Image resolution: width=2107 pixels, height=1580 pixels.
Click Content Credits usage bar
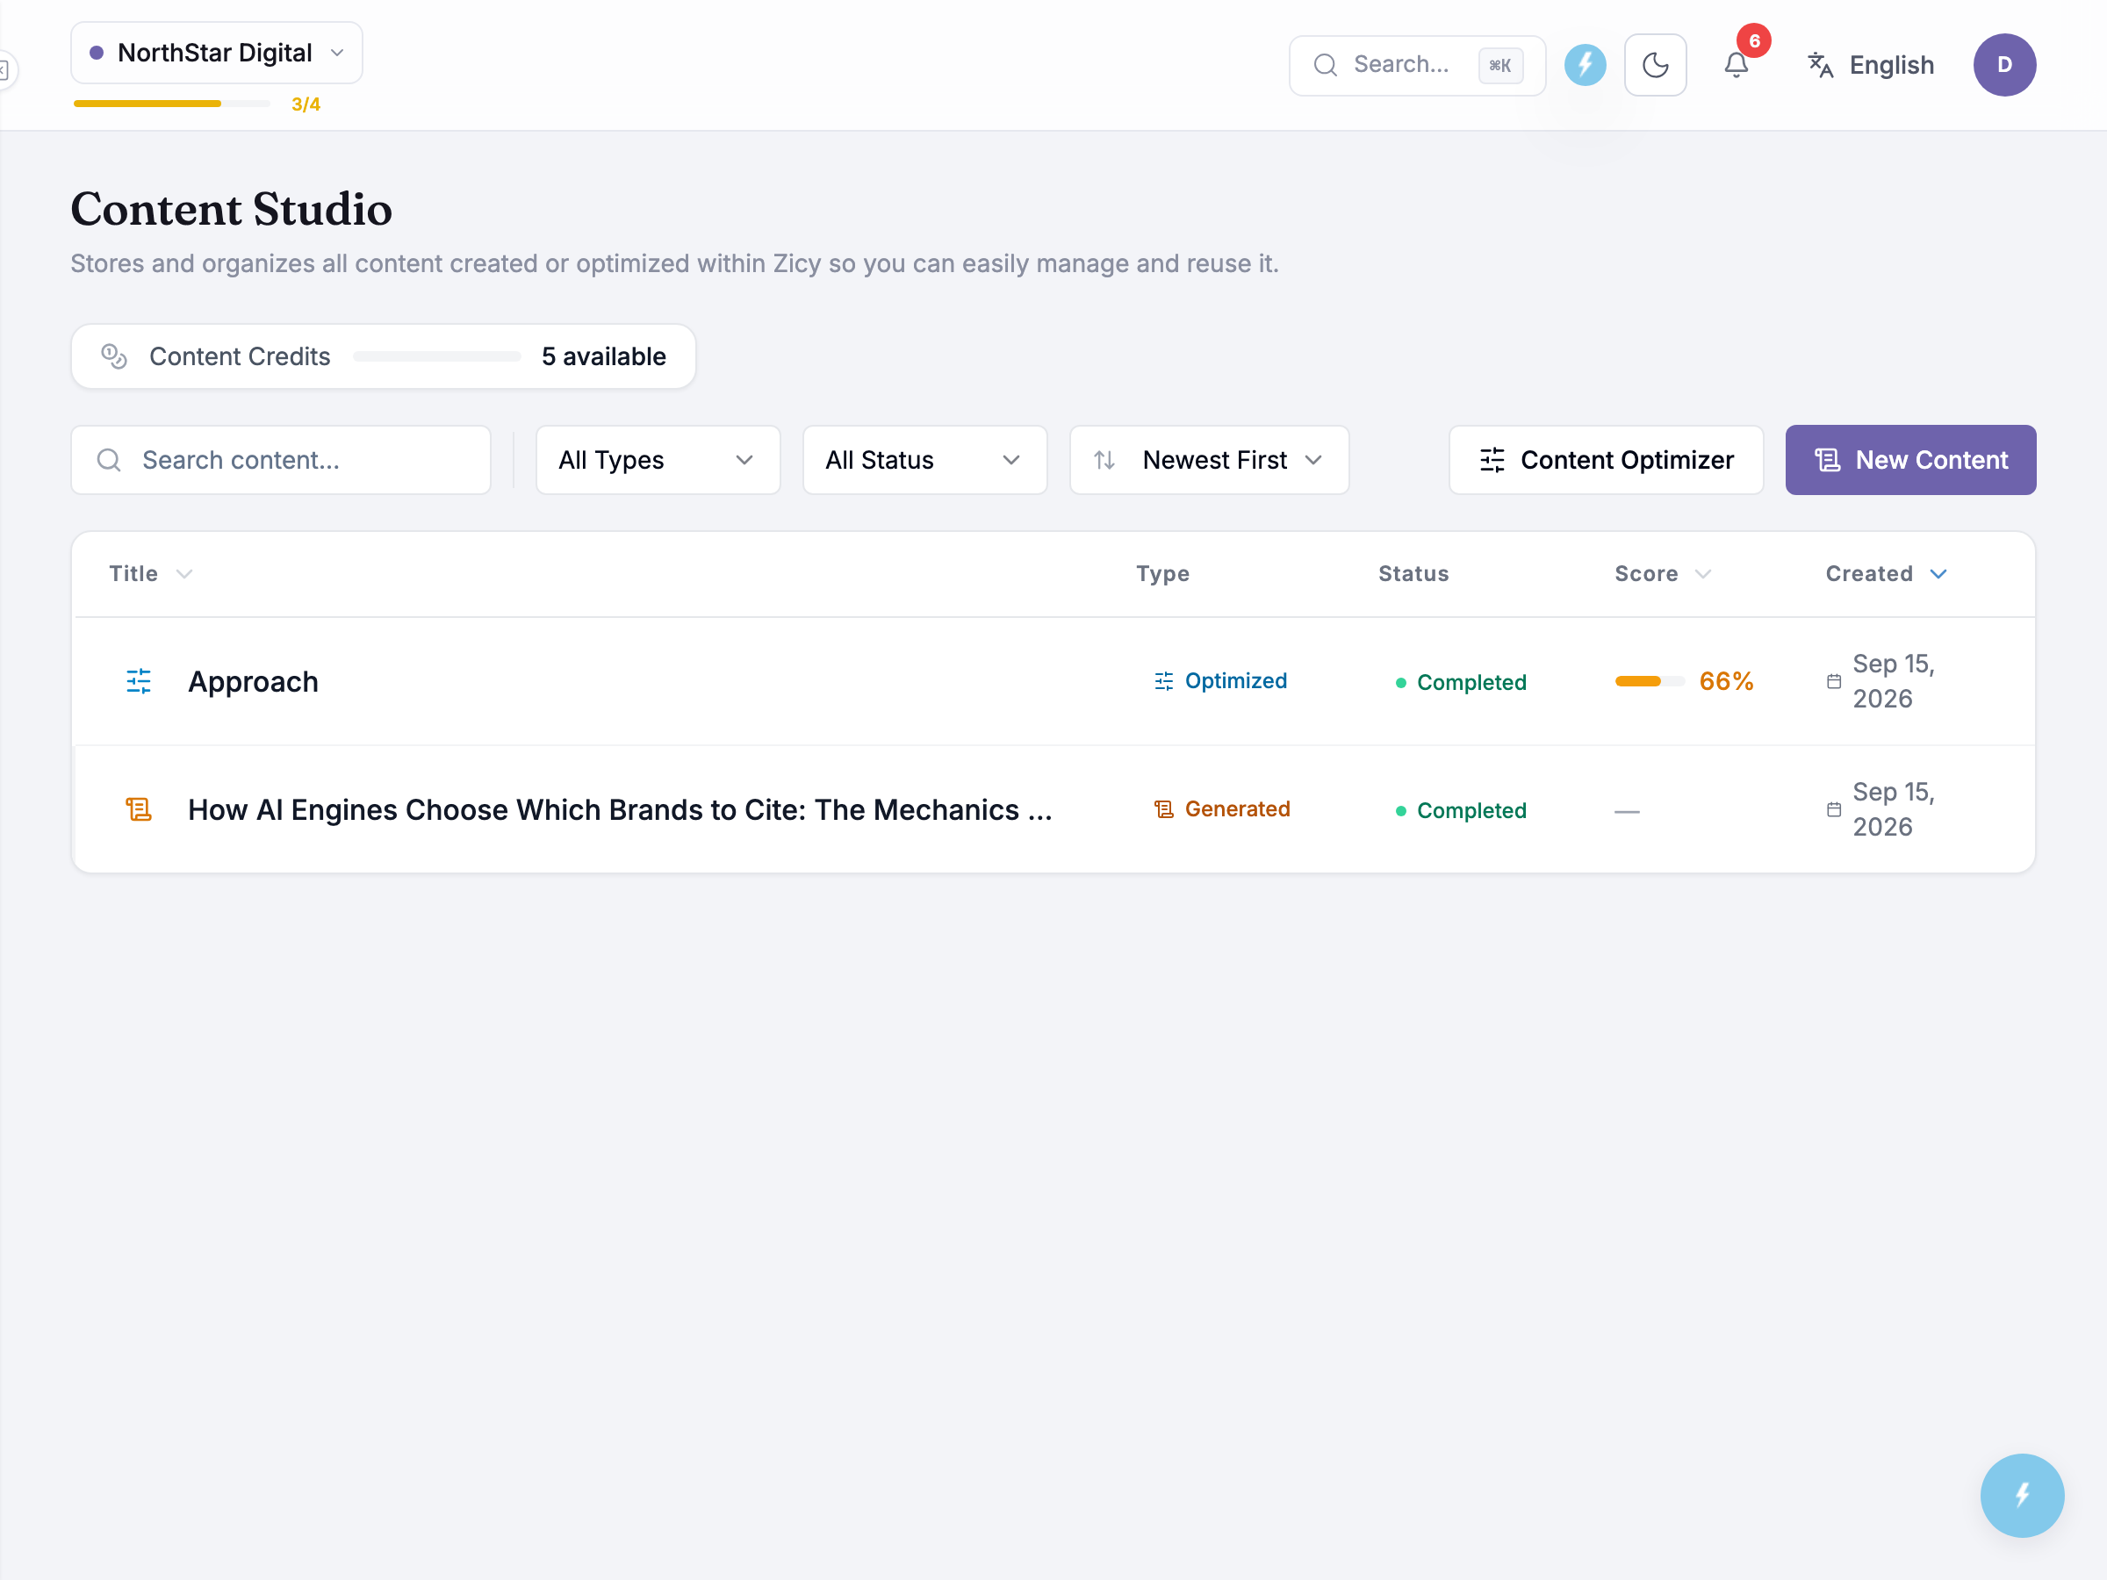coord(436,356)
